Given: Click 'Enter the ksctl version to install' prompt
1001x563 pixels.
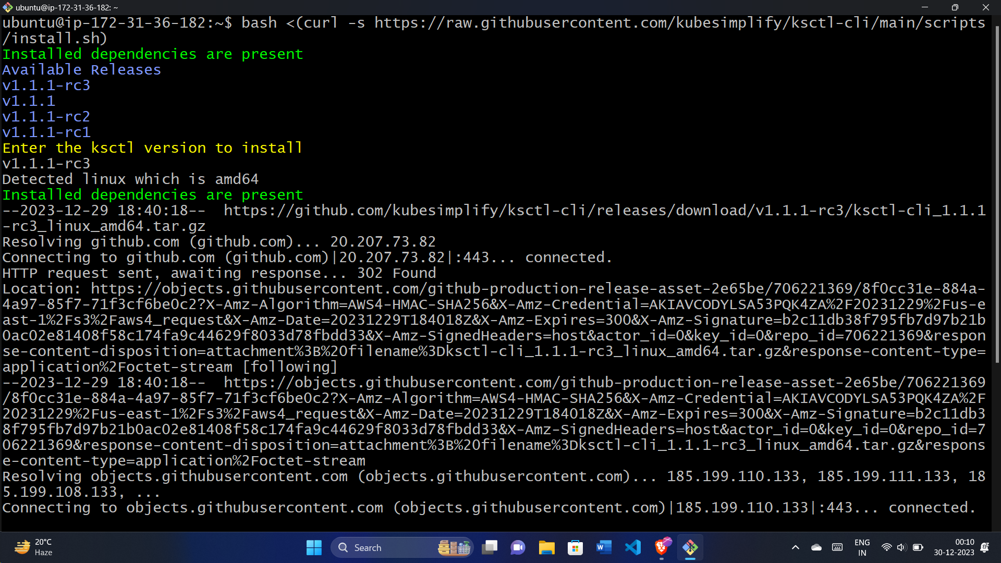Looking at the screenshot, I should [x=152, y=148].
